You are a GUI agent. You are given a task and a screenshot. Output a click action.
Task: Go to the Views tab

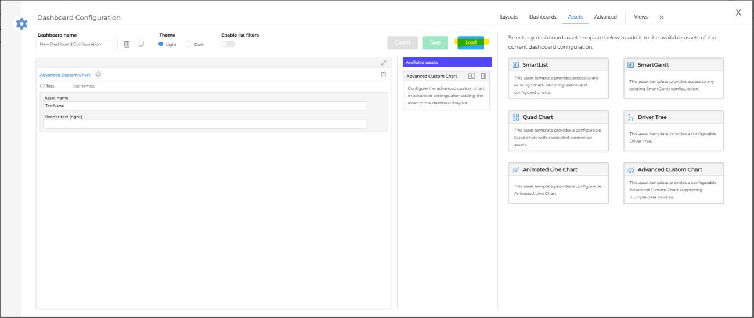click(x=641, y=17)
